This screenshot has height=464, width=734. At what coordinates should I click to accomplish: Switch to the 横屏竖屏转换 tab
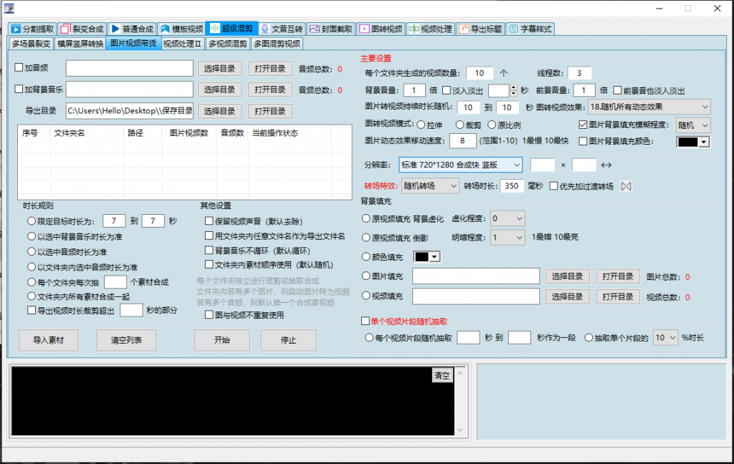pos(81,43)
